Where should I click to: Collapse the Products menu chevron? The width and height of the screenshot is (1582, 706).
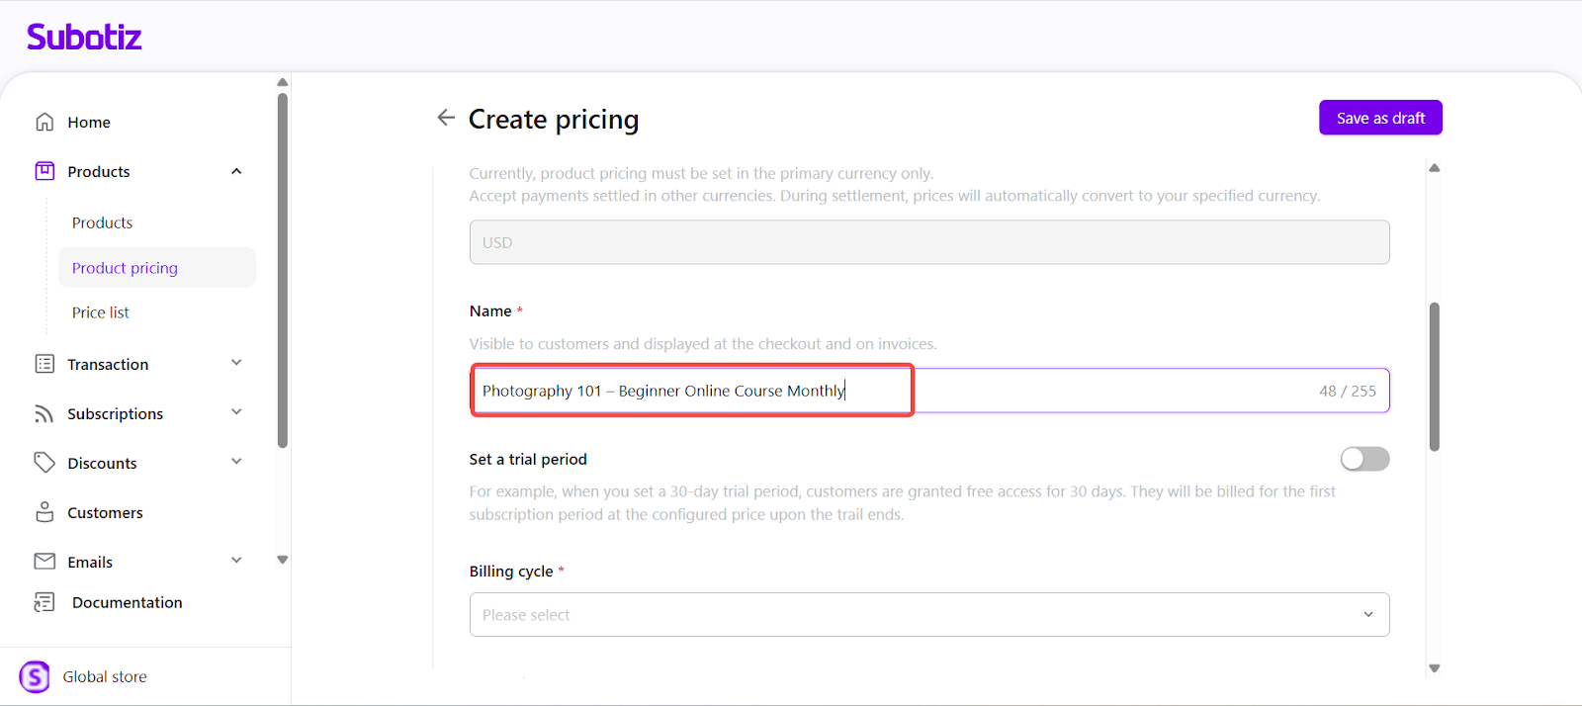coord(236,171)
